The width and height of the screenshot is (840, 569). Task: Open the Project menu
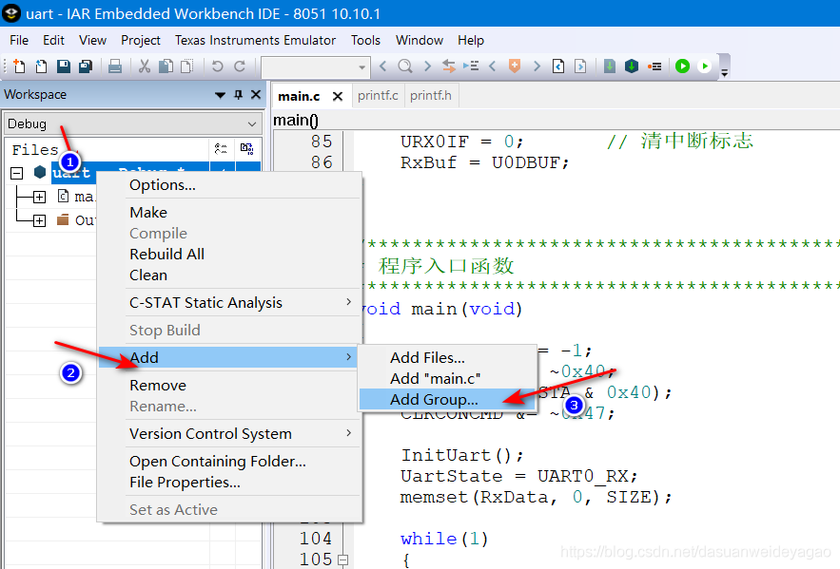[141, 40]
